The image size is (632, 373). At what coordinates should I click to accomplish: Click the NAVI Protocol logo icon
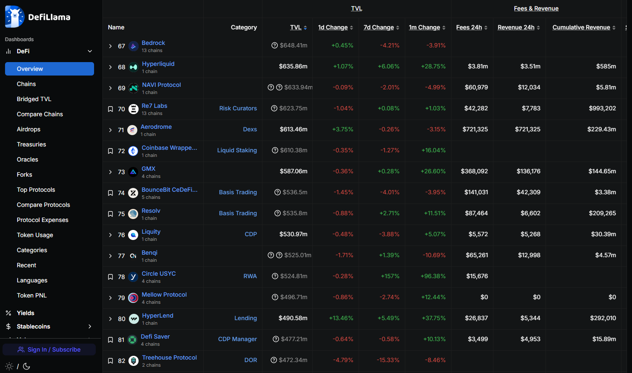134,88
